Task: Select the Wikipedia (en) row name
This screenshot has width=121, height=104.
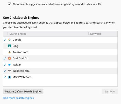Action: [21, 71]
